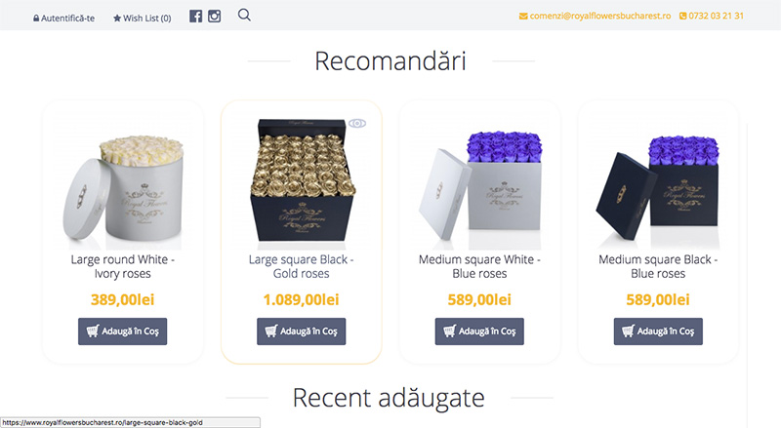Open Wish List (0)
This screenshot has height=428, width=781.
tap(142, 18)
